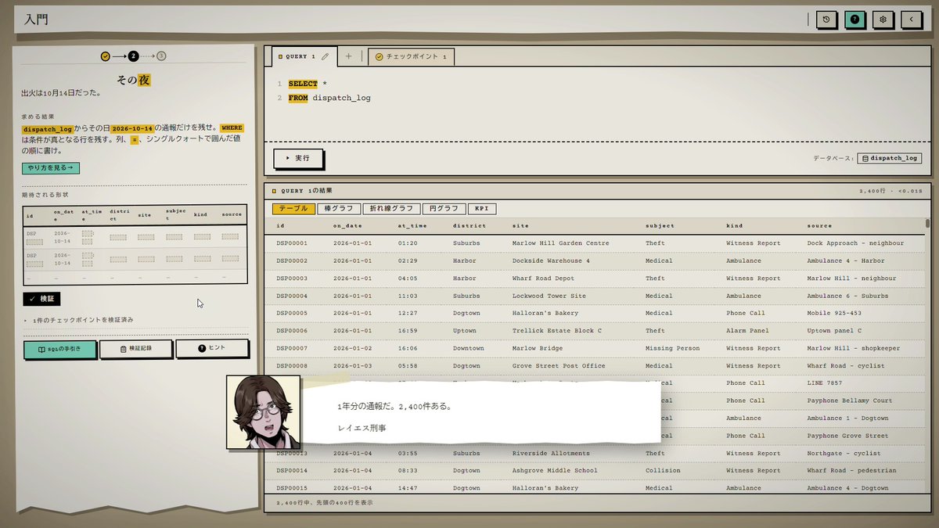Select the DSP00005 id cell
The height and width of the screenshot is (528, 939).
[292, 313]
